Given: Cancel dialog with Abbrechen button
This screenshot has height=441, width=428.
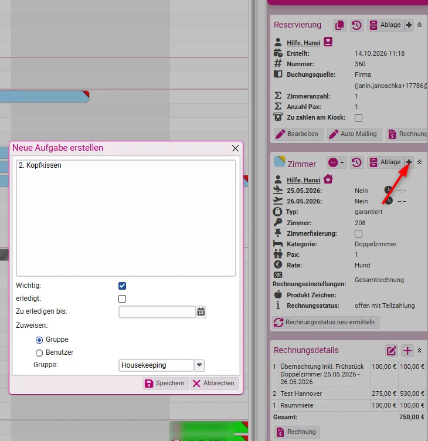Looking at the screenshot, I should click(x=214, y=384).
